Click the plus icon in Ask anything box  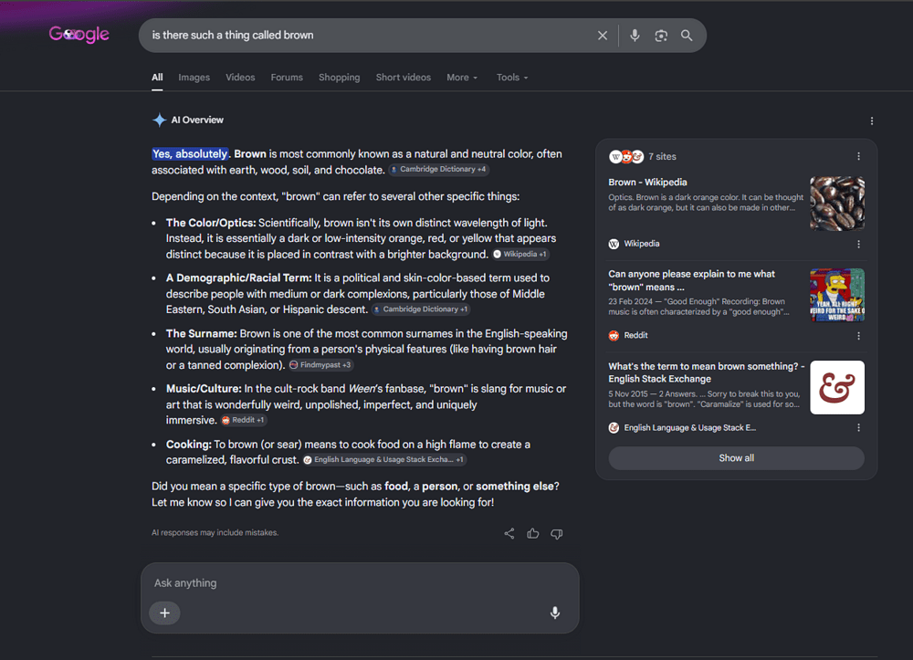164,613
